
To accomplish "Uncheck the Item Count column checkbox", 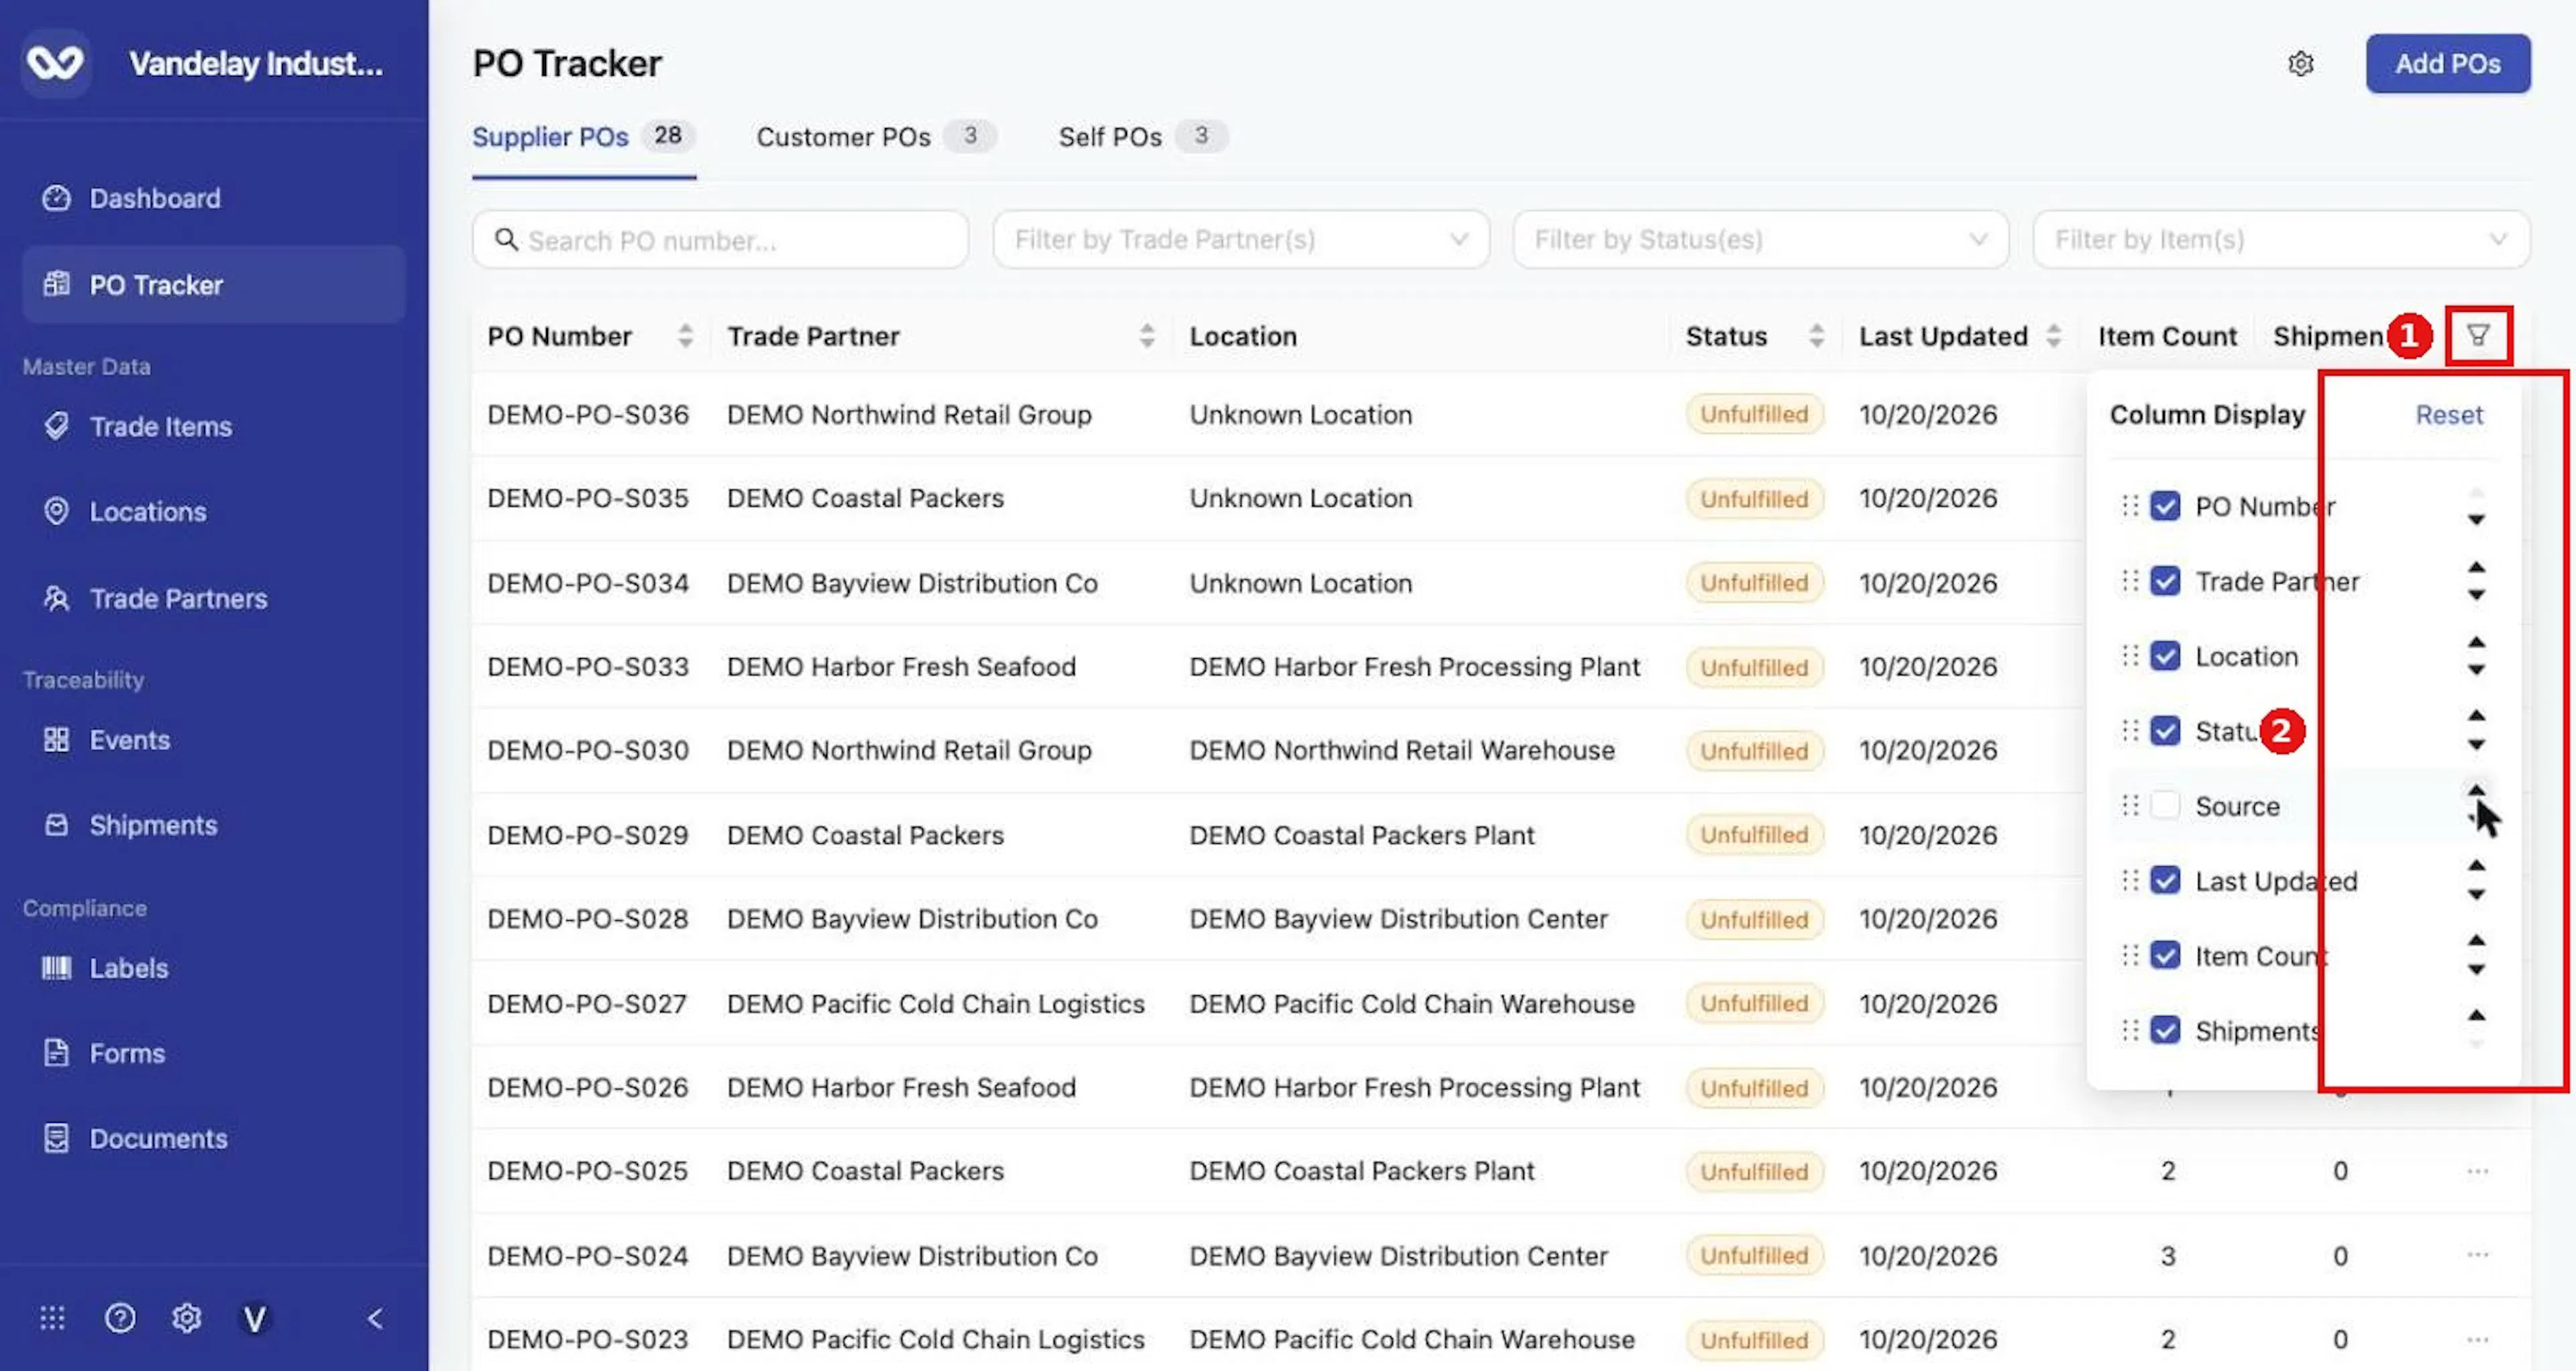I will tap(2165, 956).
